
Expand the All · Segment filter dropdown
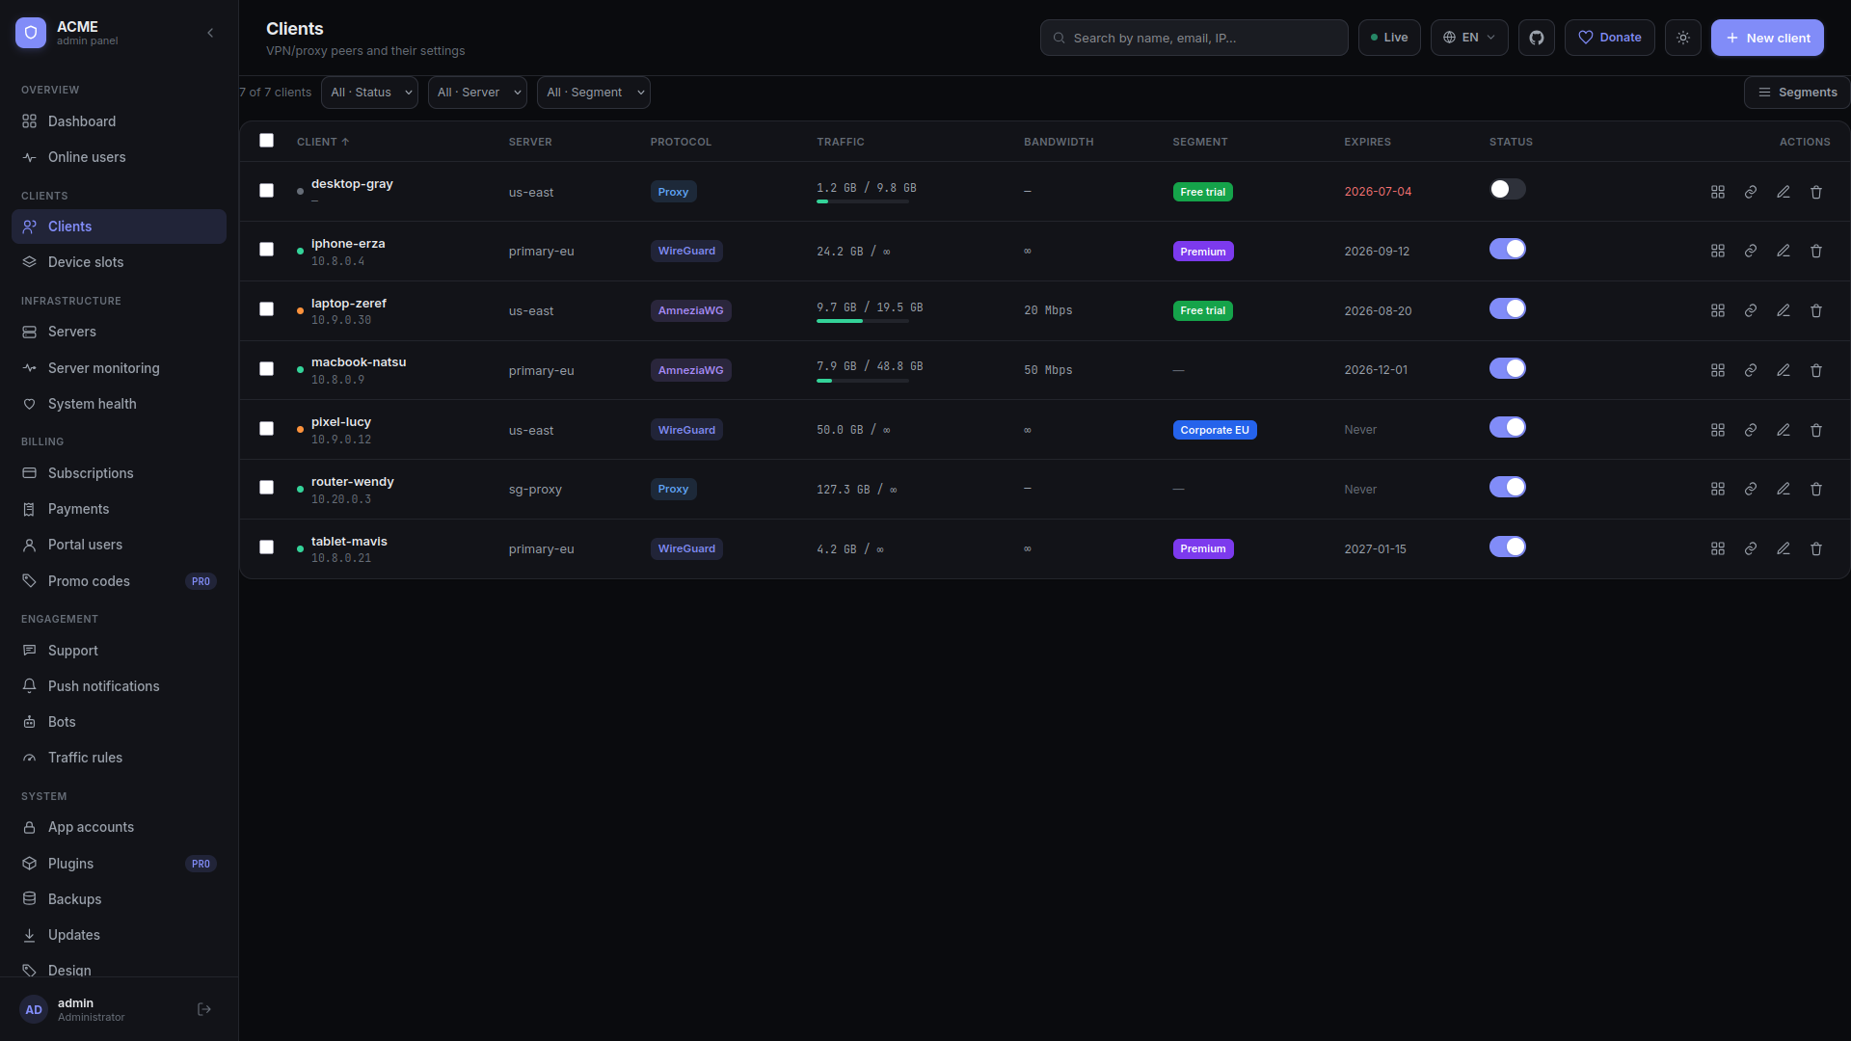(594, 93)
